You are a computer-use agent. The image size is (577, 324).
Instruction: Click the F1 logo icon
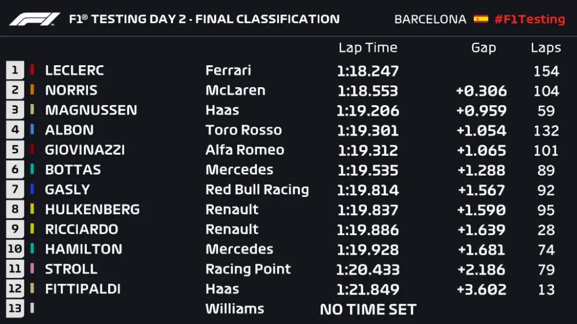pyautogui.click(x=34, y=18)
